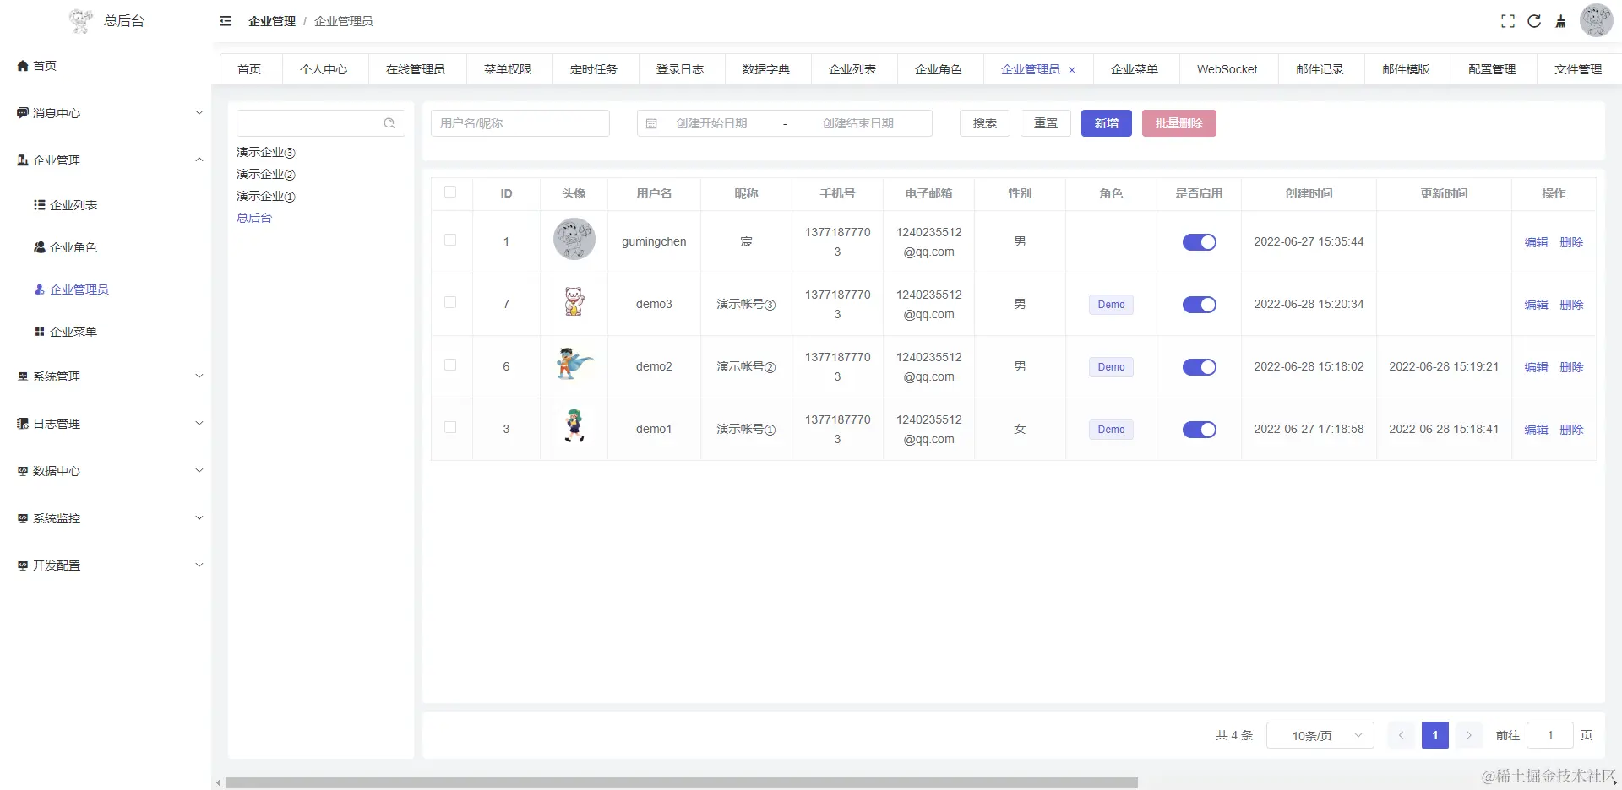Click the 批量删除 button
This screenshot has width=1622, height=790.
(x=1179, y=123)
